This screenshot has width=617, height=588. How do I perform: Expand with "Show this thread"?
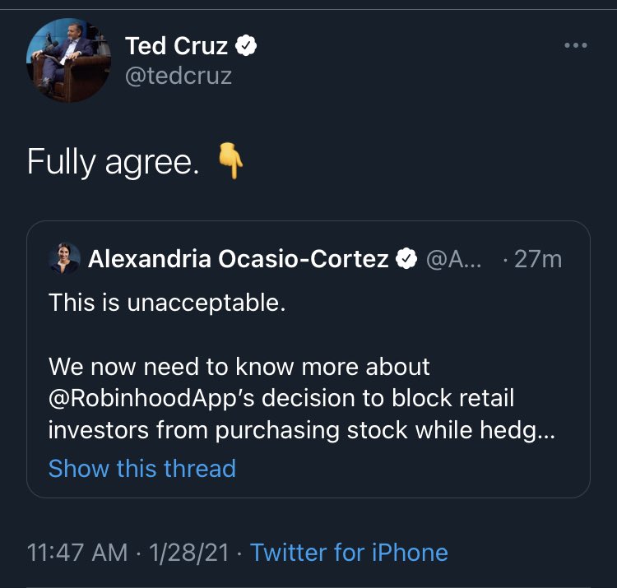[141, 468]
